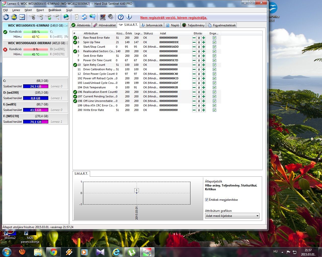Sort by the Adat column header
Image resolution: width=322 pixels, height=257 pixels.
(175, 33)
